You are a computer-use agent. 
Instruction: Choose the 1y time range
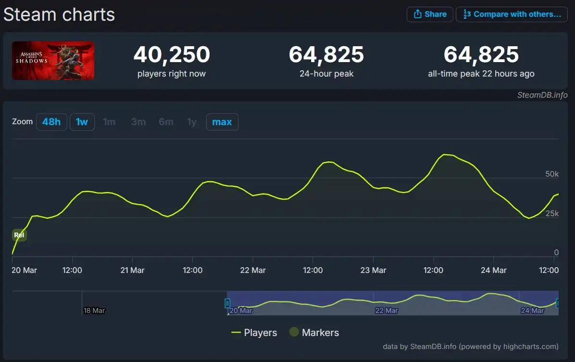pos(191,122)
